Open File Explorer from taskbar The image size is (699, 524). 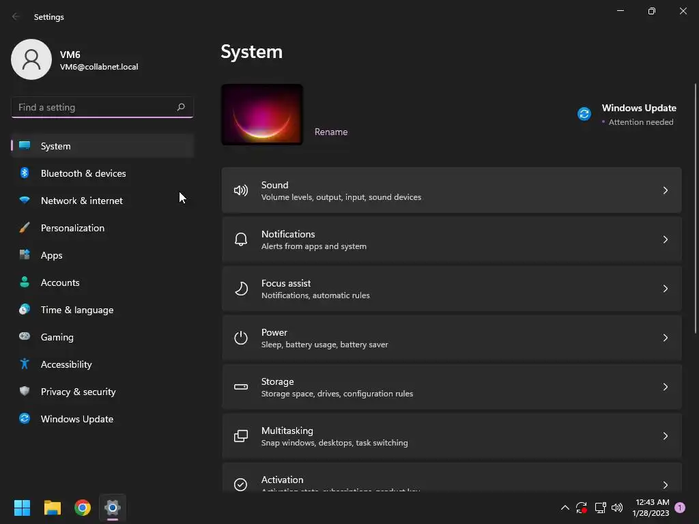[52, 508]
